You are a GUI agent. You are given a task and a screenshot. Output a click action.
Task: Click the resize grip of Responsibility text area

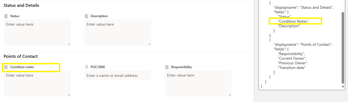pos(230,95)
